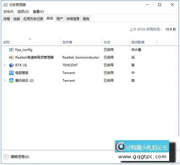Expand the 腾讯微云 (2) startup group
The height and width of the screenshot is (165, 180).
[4, 80]
